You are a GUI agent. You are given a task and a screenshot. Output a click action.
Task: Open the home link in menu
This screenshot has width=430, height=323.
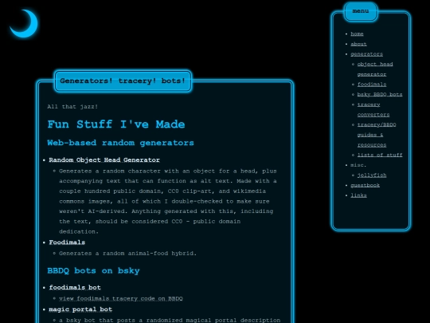pyautogui.click(x=357, y=33)
